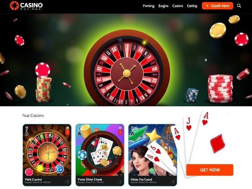Click the orange header call-to-action button
This screenshot has height=189, width=252.
[x=217, y=6]
